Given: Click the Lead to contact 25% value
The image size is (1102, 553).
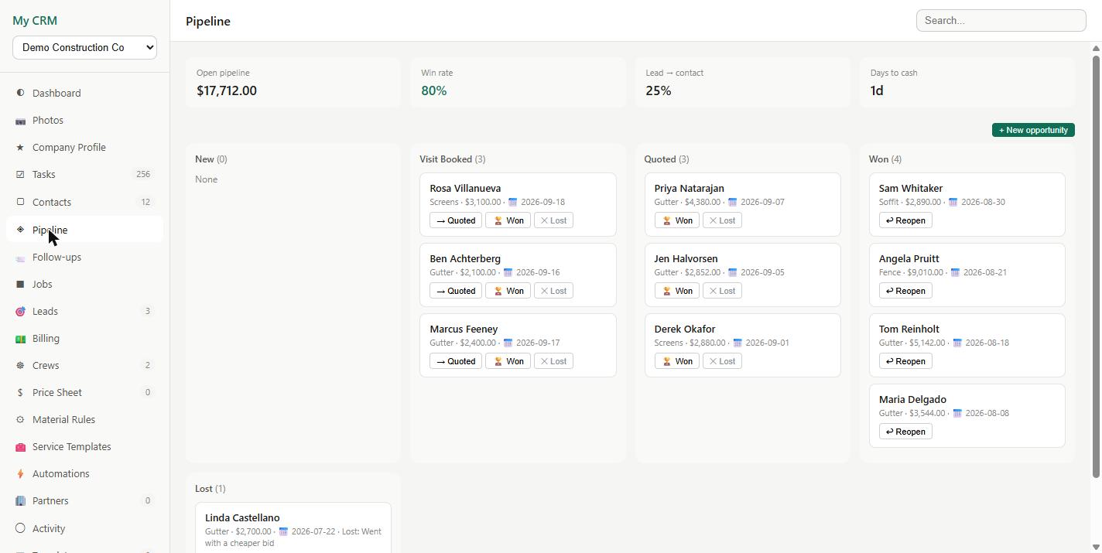Looking at the screenshot, I should (x=659, y=90).
